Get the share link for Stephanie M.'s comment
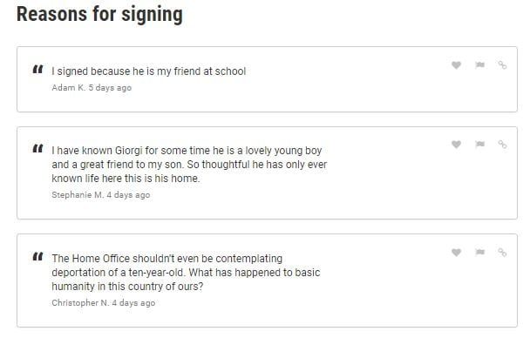 502,145
